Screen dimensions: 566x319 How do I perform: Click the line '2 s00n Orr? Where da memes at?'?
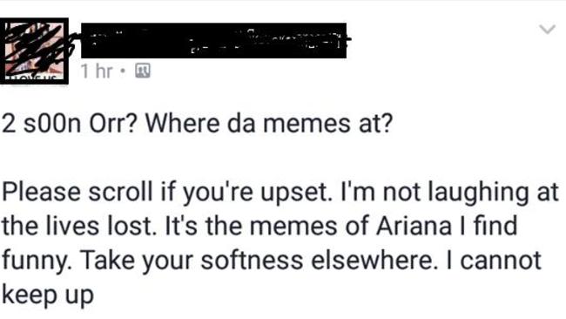tap(197, 124)
